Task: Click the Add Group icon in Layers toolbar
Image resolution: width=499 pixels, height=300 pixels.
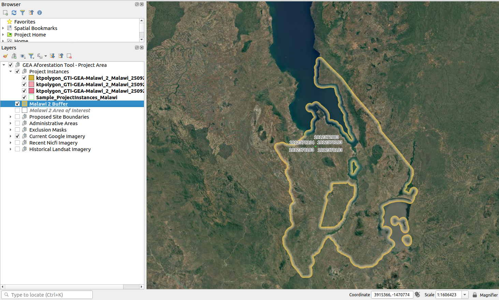Action: point(14,56)
